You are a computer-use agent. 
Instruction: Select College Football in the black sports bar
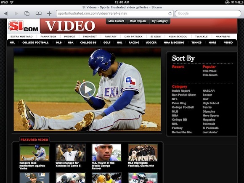point(35,42)
